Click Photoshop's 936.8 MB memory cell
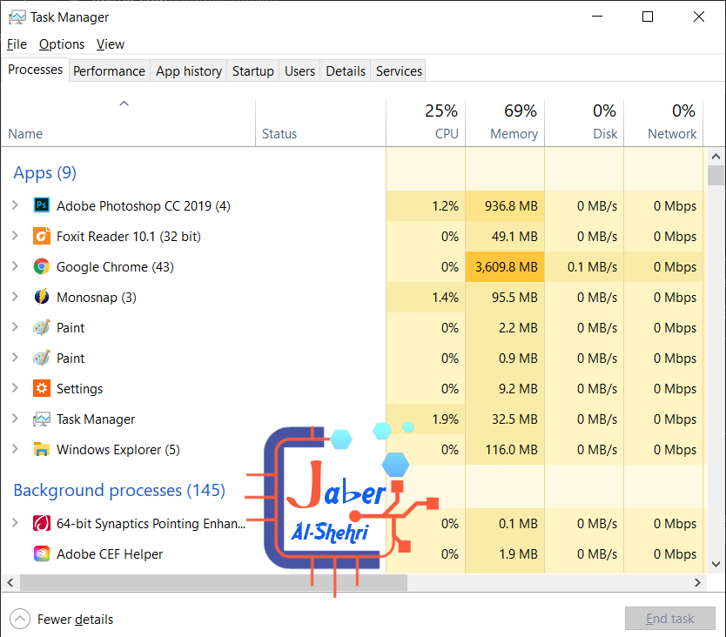This screenshot has height=637, width=726. (505, 205)
